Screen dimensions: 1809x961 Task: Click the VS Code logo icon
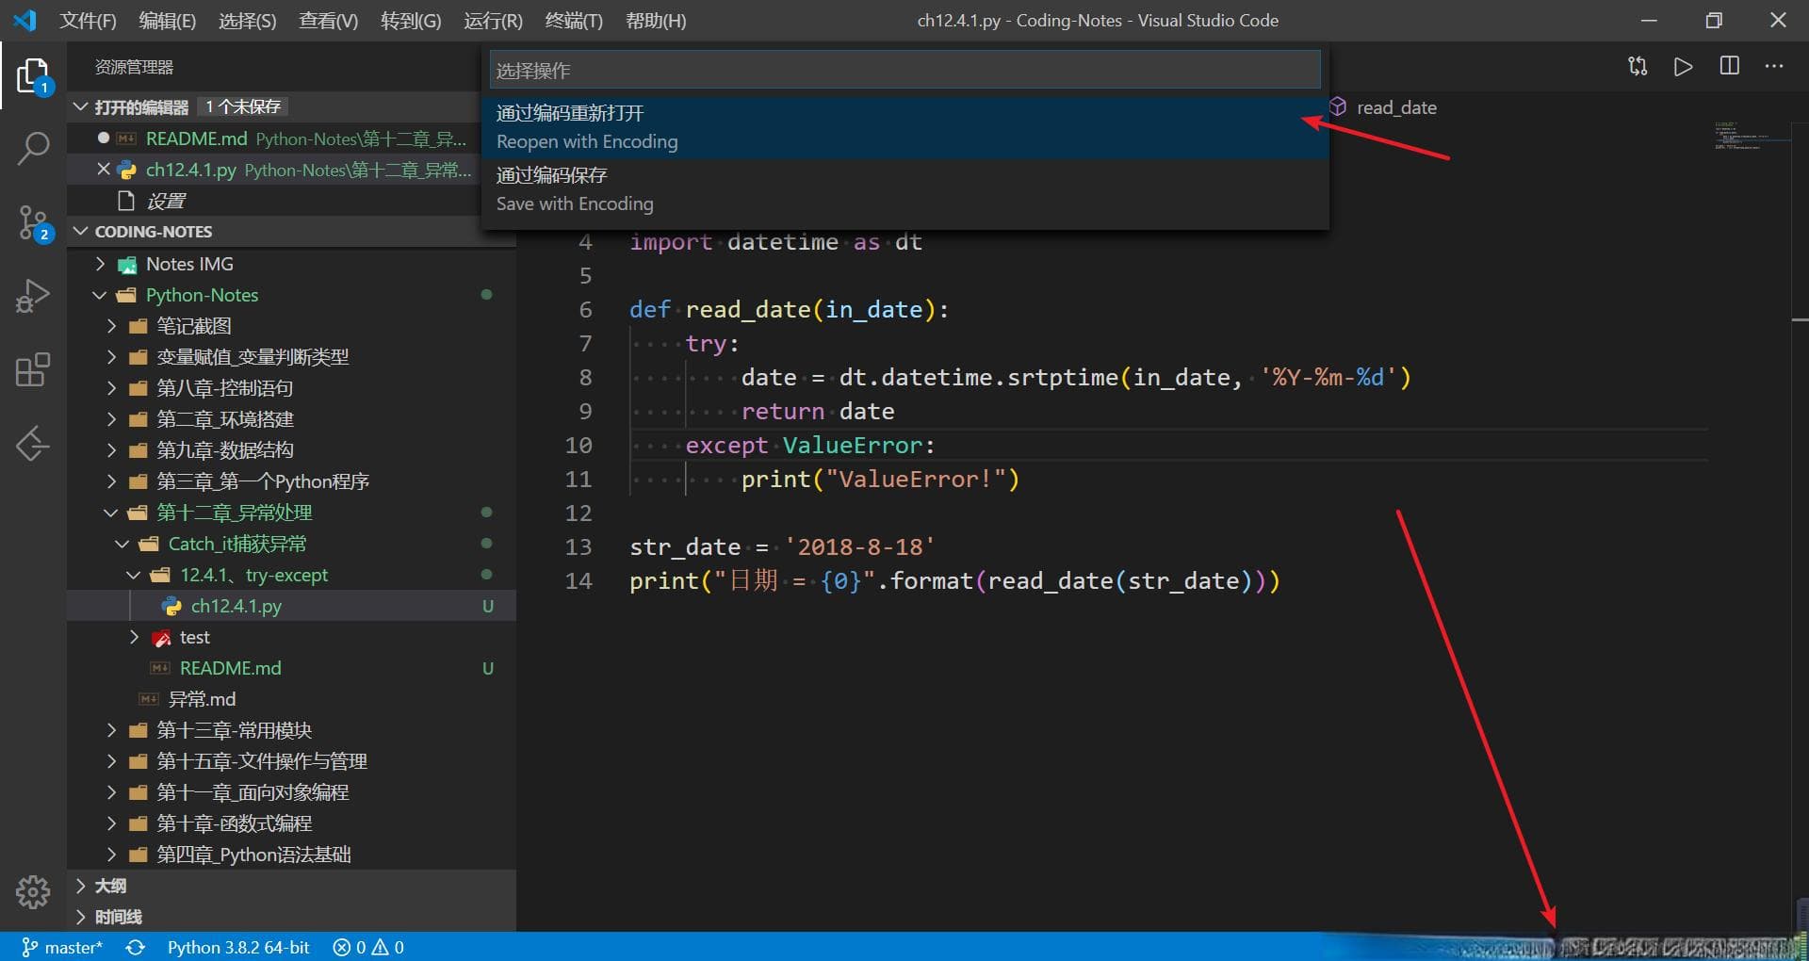pyautogui.click(x=24, y=20)
